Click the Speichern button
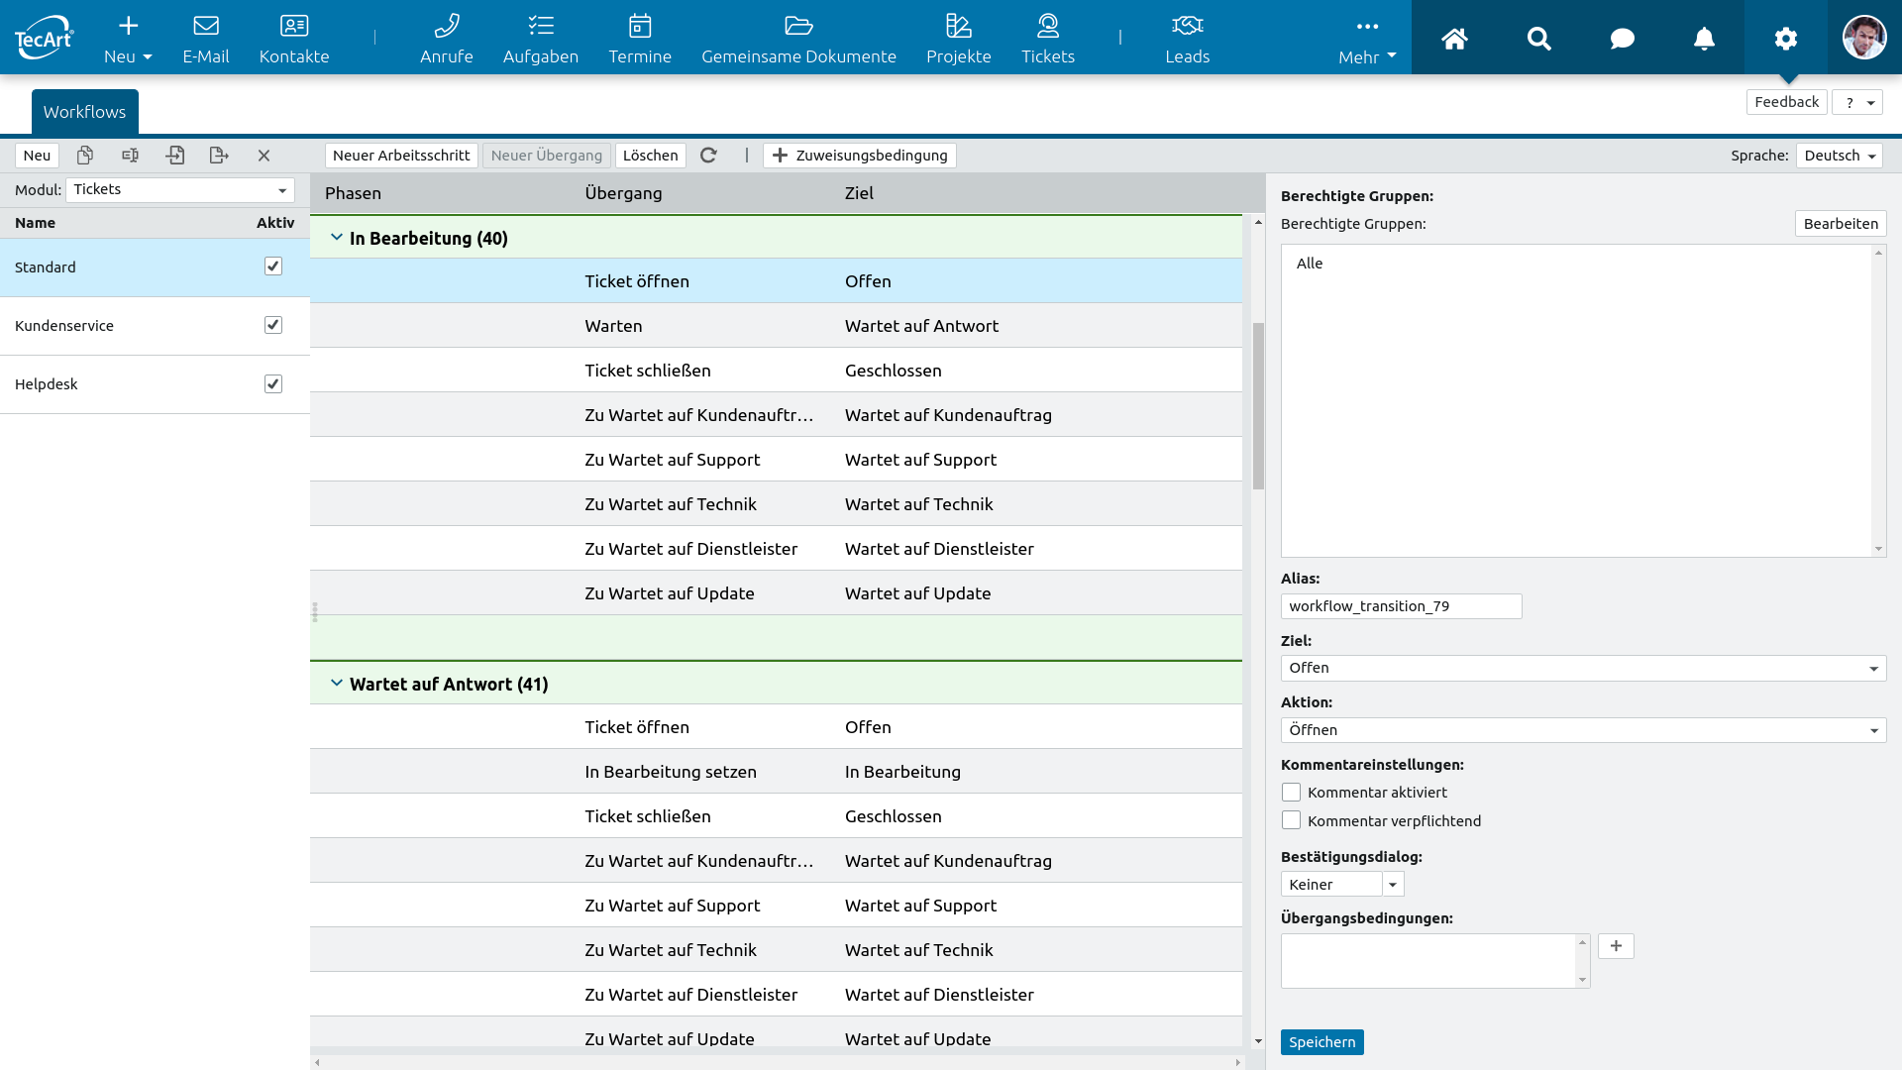This screenshot has width=1902, height=1070. (1321, 1042)
